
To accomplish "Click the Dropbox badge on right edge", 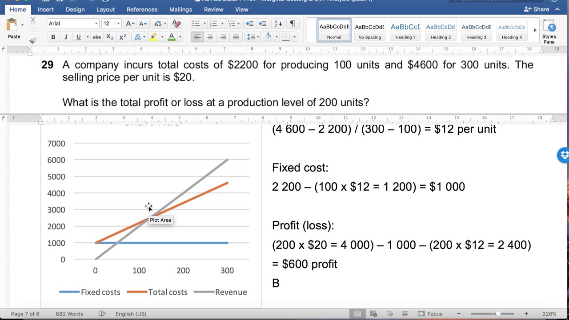I will 564,155.
